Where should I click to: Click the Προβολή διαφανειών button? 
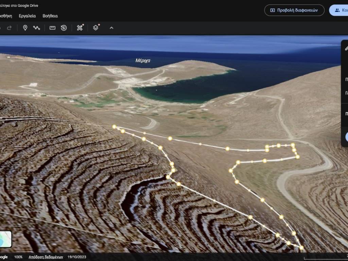(294, 10)
